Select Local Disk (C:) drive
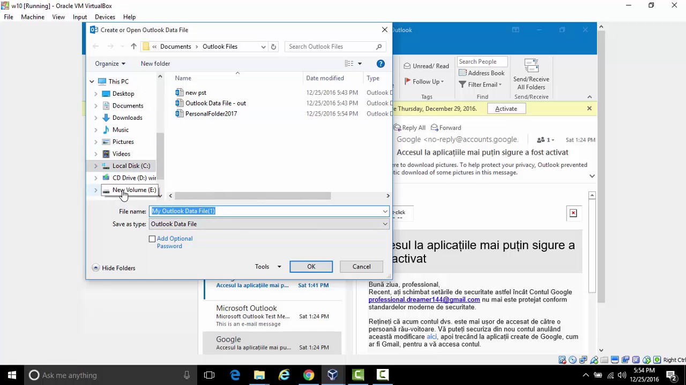Viewport: 686px width, 385px height. pyautogui.click(x=131, y=166)
